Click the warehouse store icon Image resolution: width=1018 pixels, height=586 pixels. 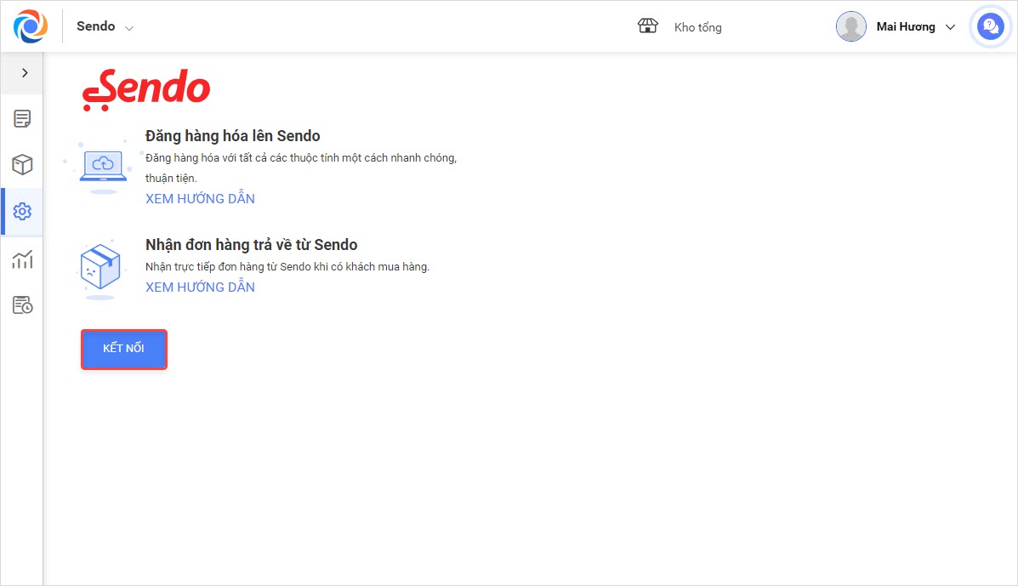tap(648, 26)
